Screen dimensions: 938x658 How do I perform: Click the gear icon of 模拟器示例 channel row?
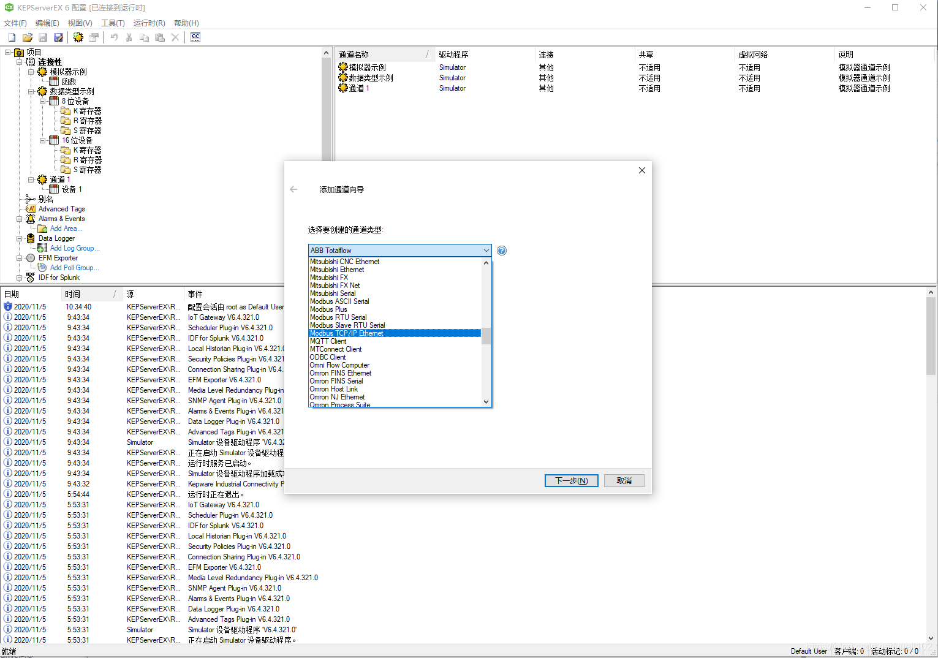[343, 67]
